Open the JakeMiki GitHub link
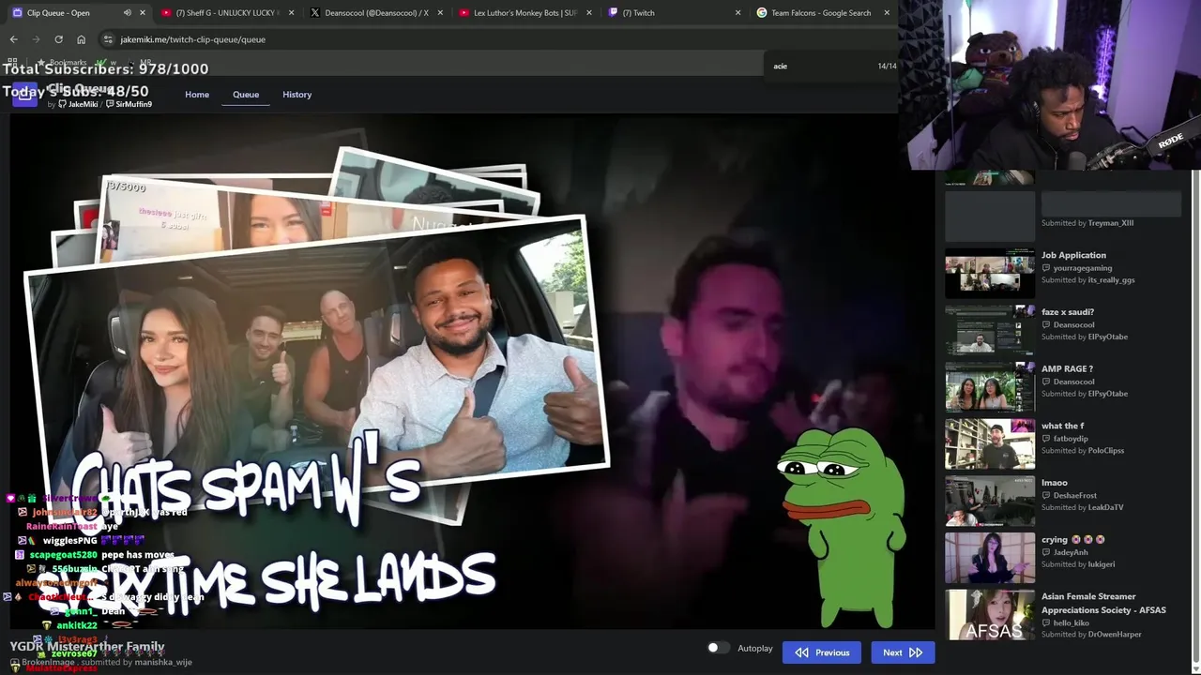 (x=78, y=104)
